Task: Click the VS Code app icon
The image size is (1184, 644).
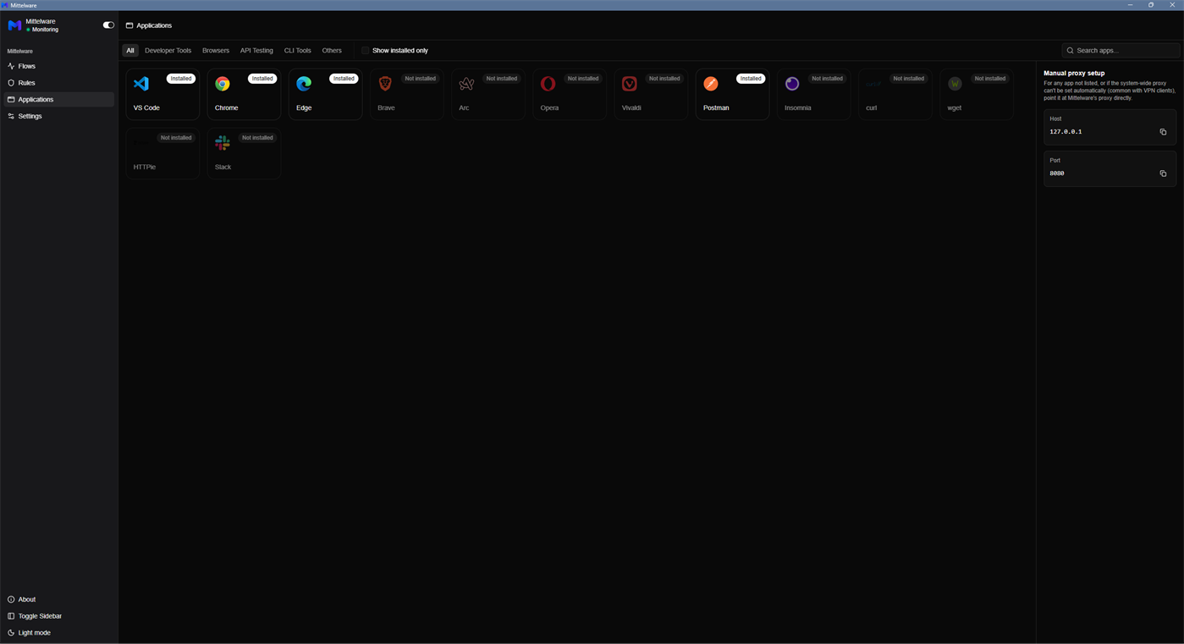Action: 141,84
